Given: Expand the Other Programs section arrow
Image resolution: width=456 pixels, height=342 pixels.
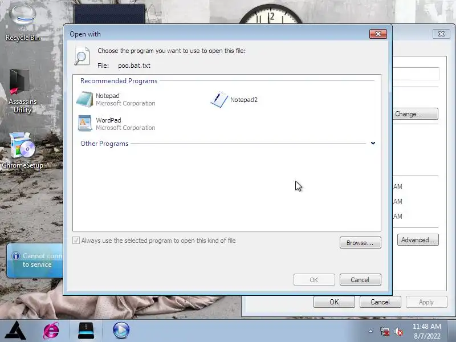Looking at the screenshot, I should [x=373, y=143].
